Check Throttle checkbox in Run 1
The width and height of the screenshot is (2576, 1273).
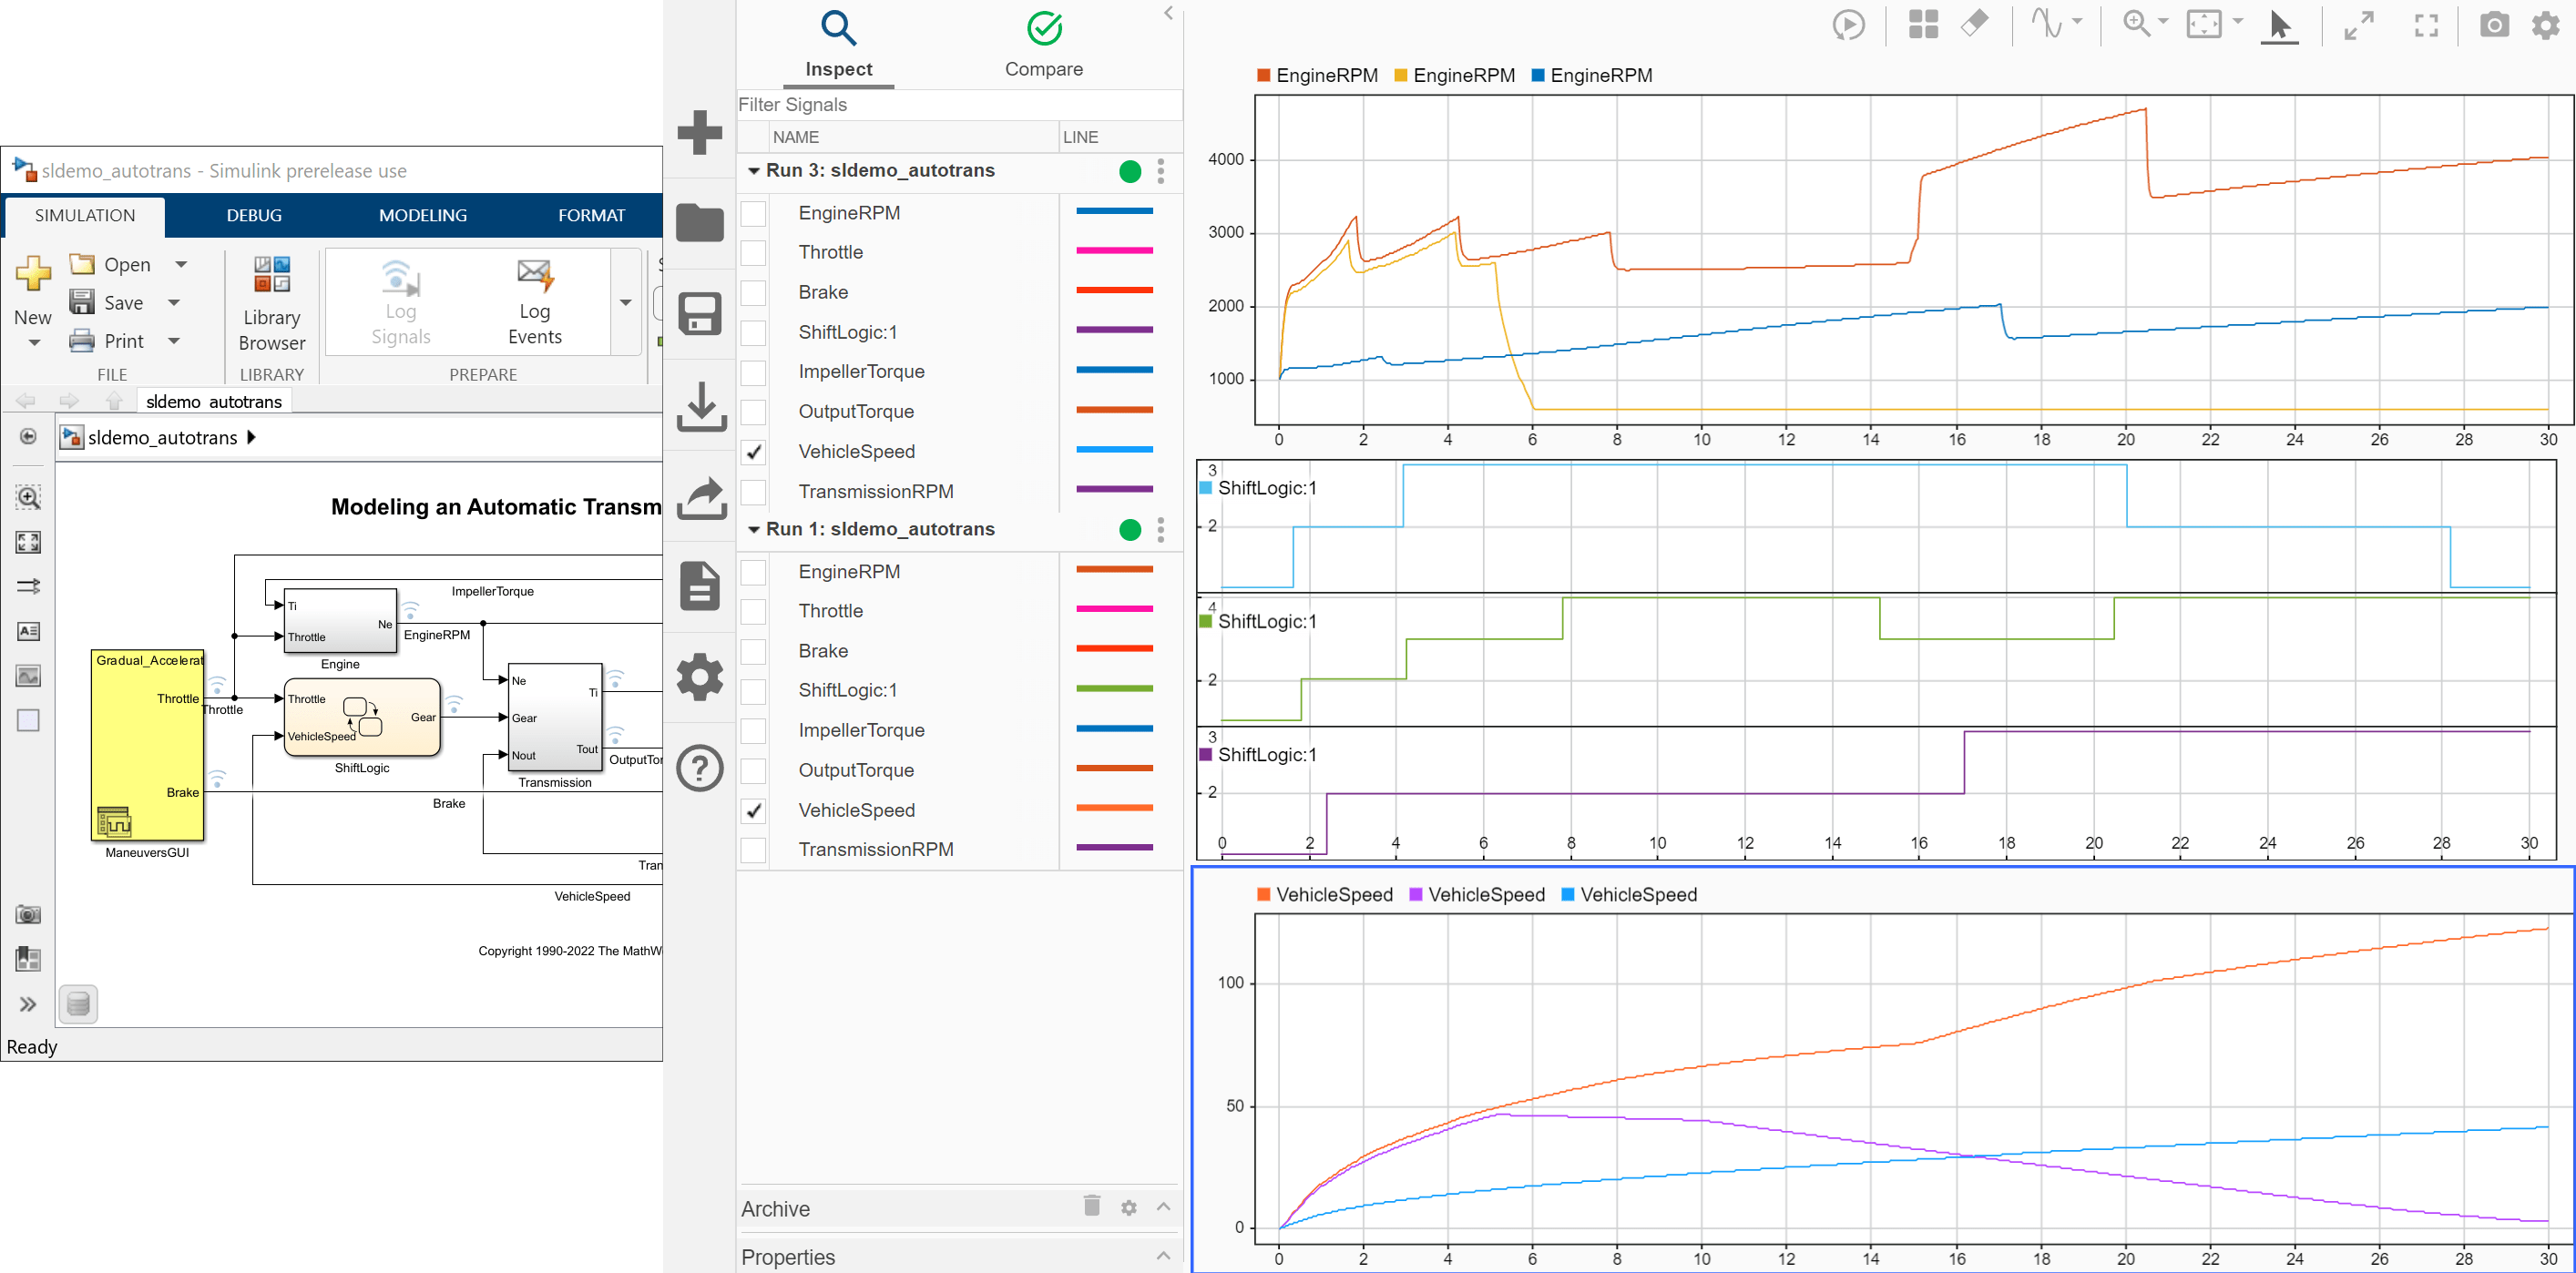coord(754,611)
